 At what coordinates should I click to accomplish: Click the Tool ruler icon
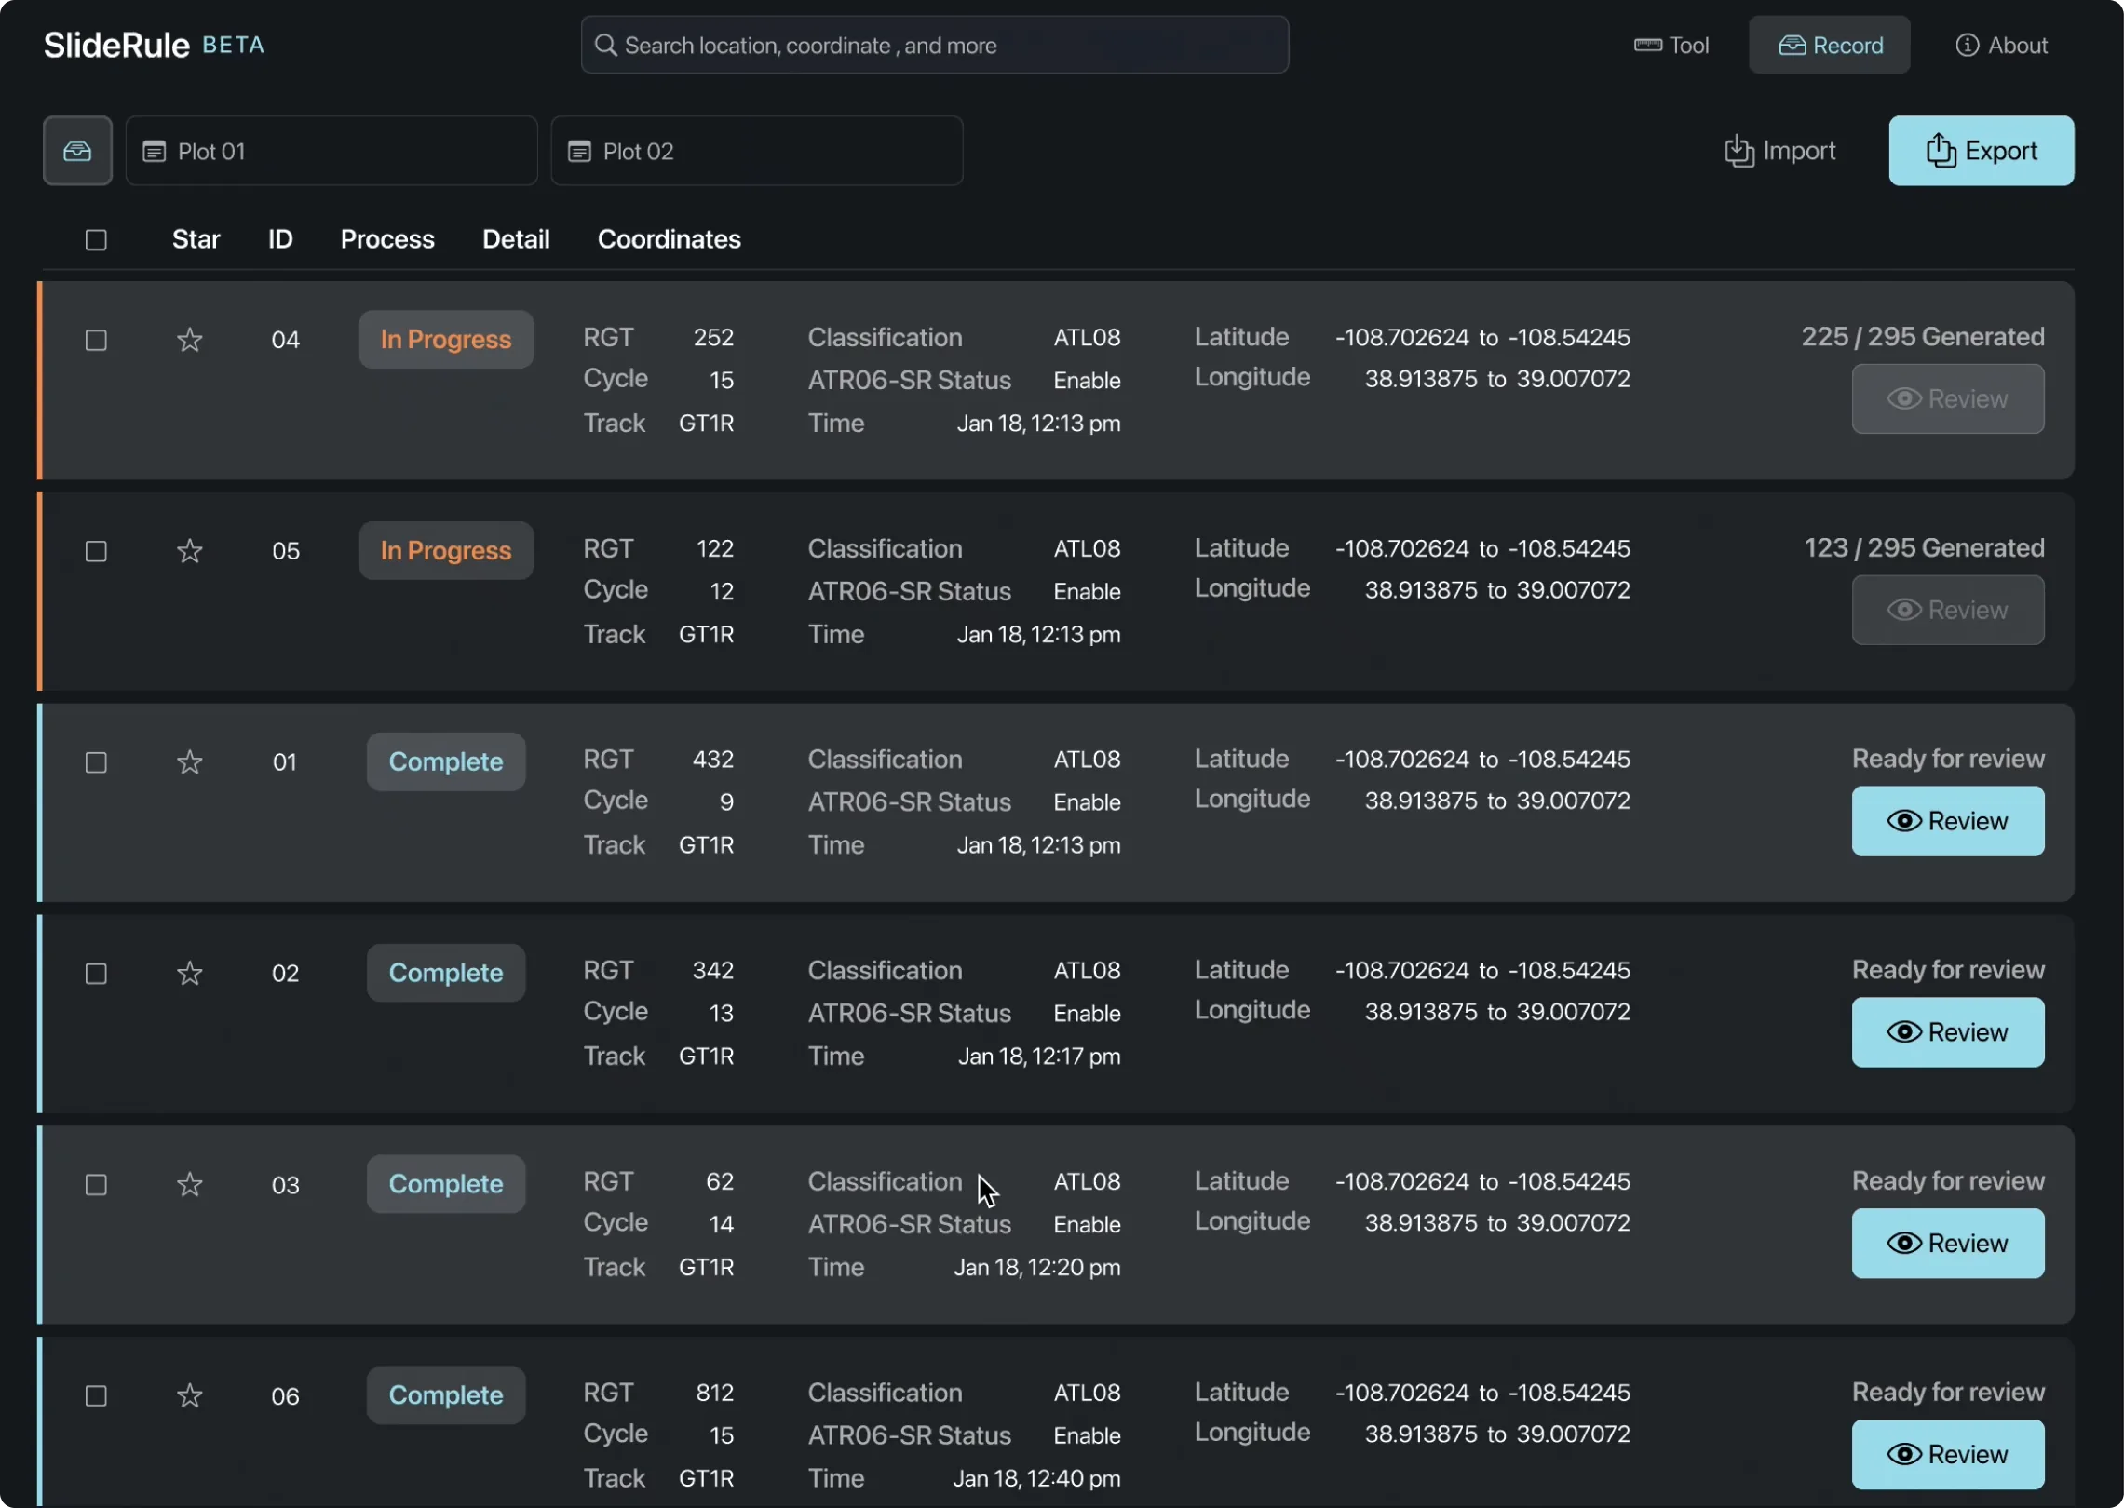tap(1647, 45)
